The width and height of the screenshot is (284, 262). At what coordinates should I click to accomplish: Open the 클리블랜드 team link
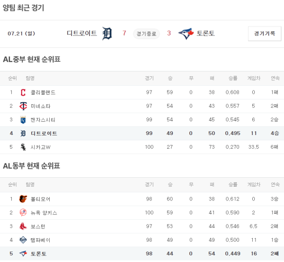point(43,92)
